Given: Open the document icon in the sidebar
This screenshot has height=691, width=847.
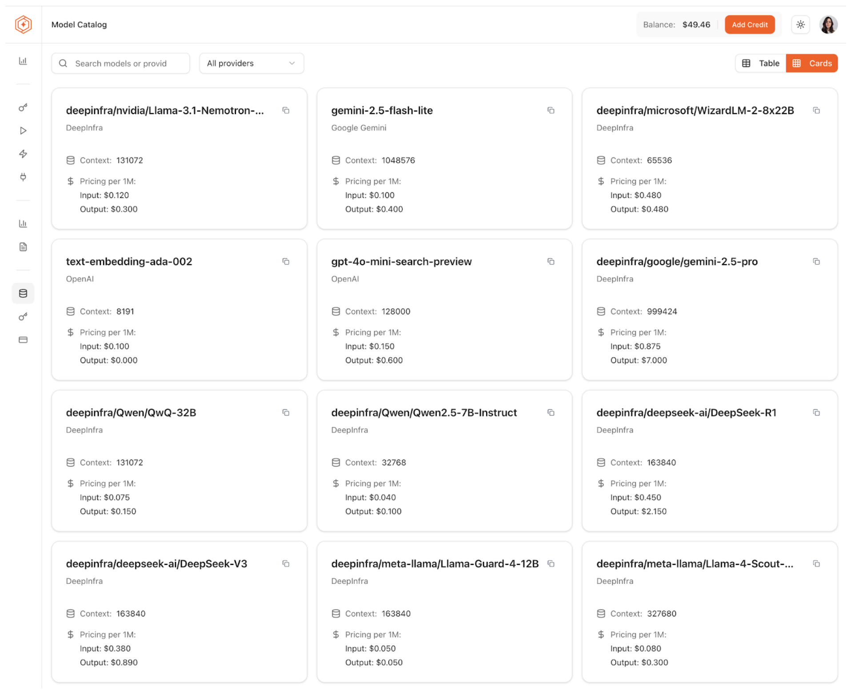Looking at the screenshot, I should [23, 246].
